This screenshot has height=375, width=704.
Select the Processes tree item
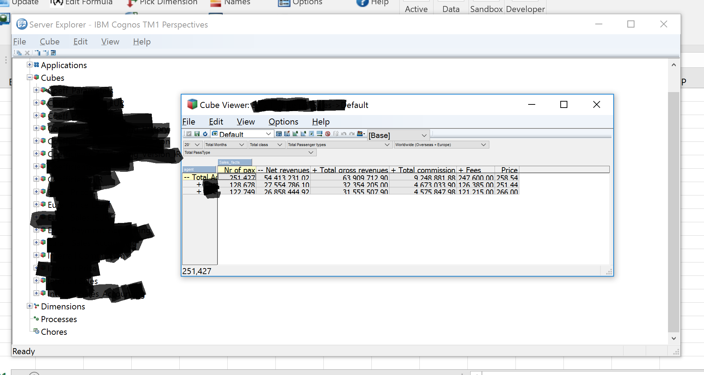tap(59, 319)
